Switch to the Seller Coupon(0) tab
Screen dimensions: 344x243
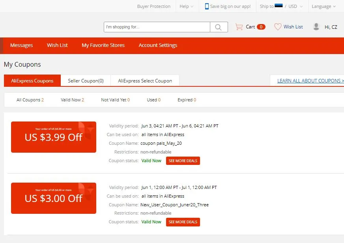click(86, 81)
